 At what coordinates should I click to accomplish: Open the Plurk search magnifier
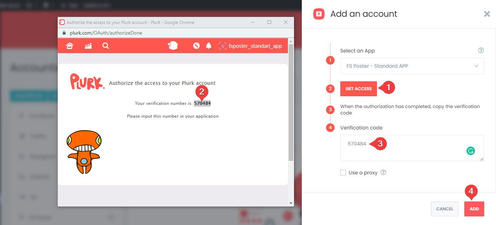point(105,46)
